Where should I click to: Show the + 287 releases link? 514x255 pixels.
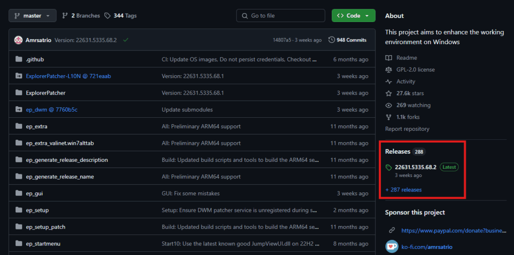[x=404, y=189]
